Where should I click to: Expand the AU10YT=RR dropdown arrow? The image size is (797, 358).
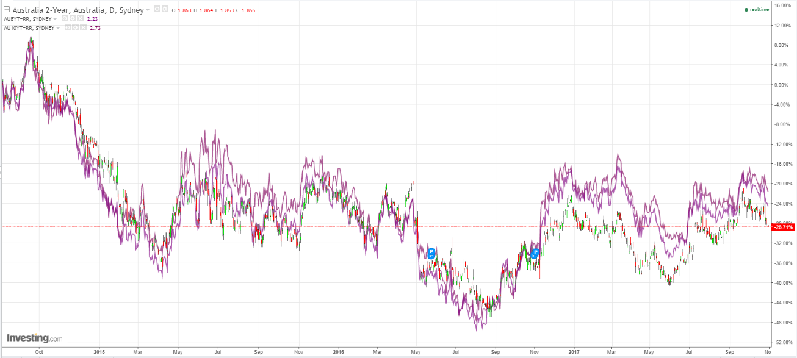tap(58, 27)
